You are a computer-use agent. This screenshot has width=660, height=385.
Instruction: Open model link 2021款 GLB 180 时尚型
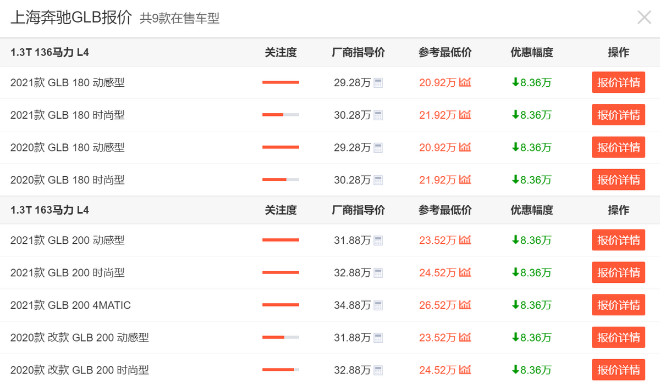(68, 115)
